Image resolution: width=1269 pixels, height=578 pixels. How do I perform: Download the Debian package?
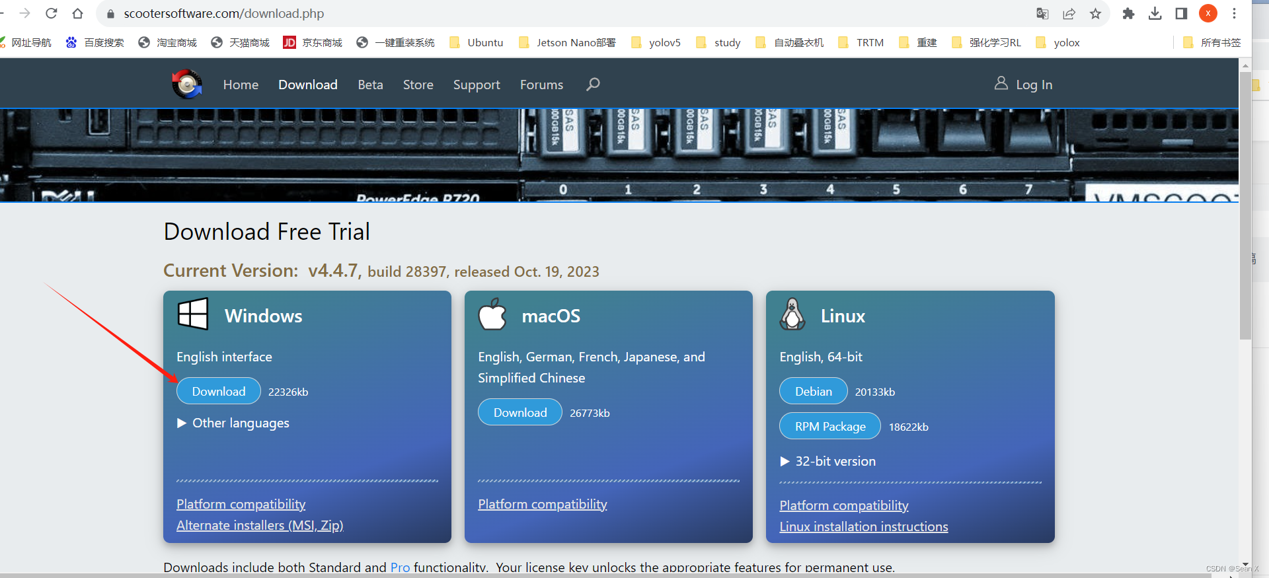pyautogui.click(x=814, y=391)
